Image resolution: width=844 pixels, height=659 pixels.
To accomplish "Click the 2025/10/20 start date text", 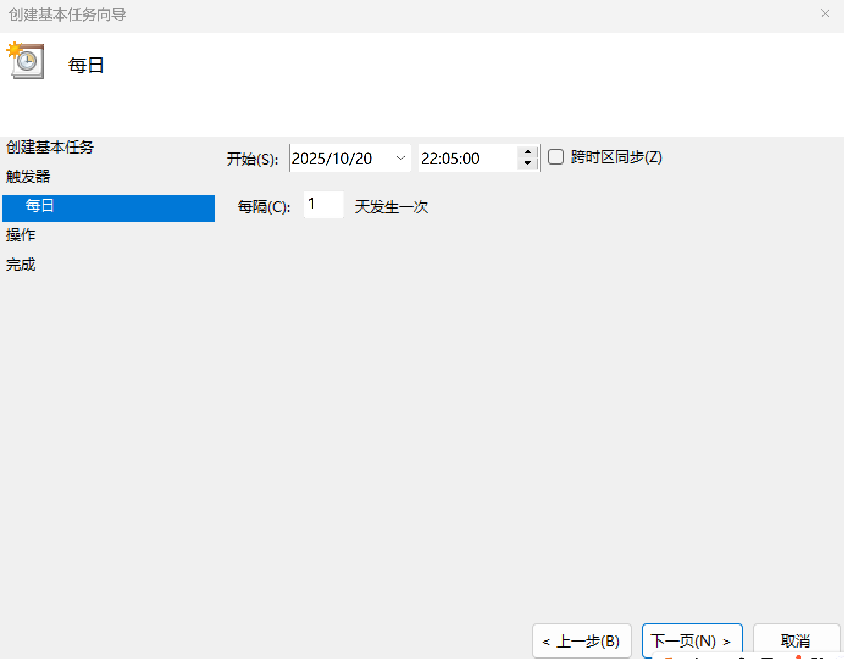I will pos(332,159).
